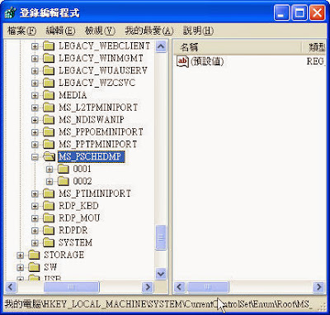The width and height of the screenshot is (330, 315).
Task: Click the RDPDR folder icon
Action: pos(49,230)
